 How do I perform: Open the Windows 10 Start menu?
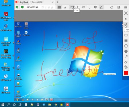tap(3, 105)
